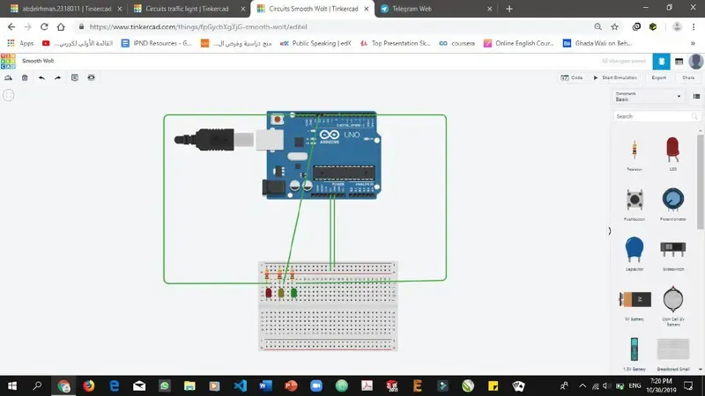Viewport: 705px width, 396px height.
Task: Collapse the components side panel arrow
Action: [609, 231]
